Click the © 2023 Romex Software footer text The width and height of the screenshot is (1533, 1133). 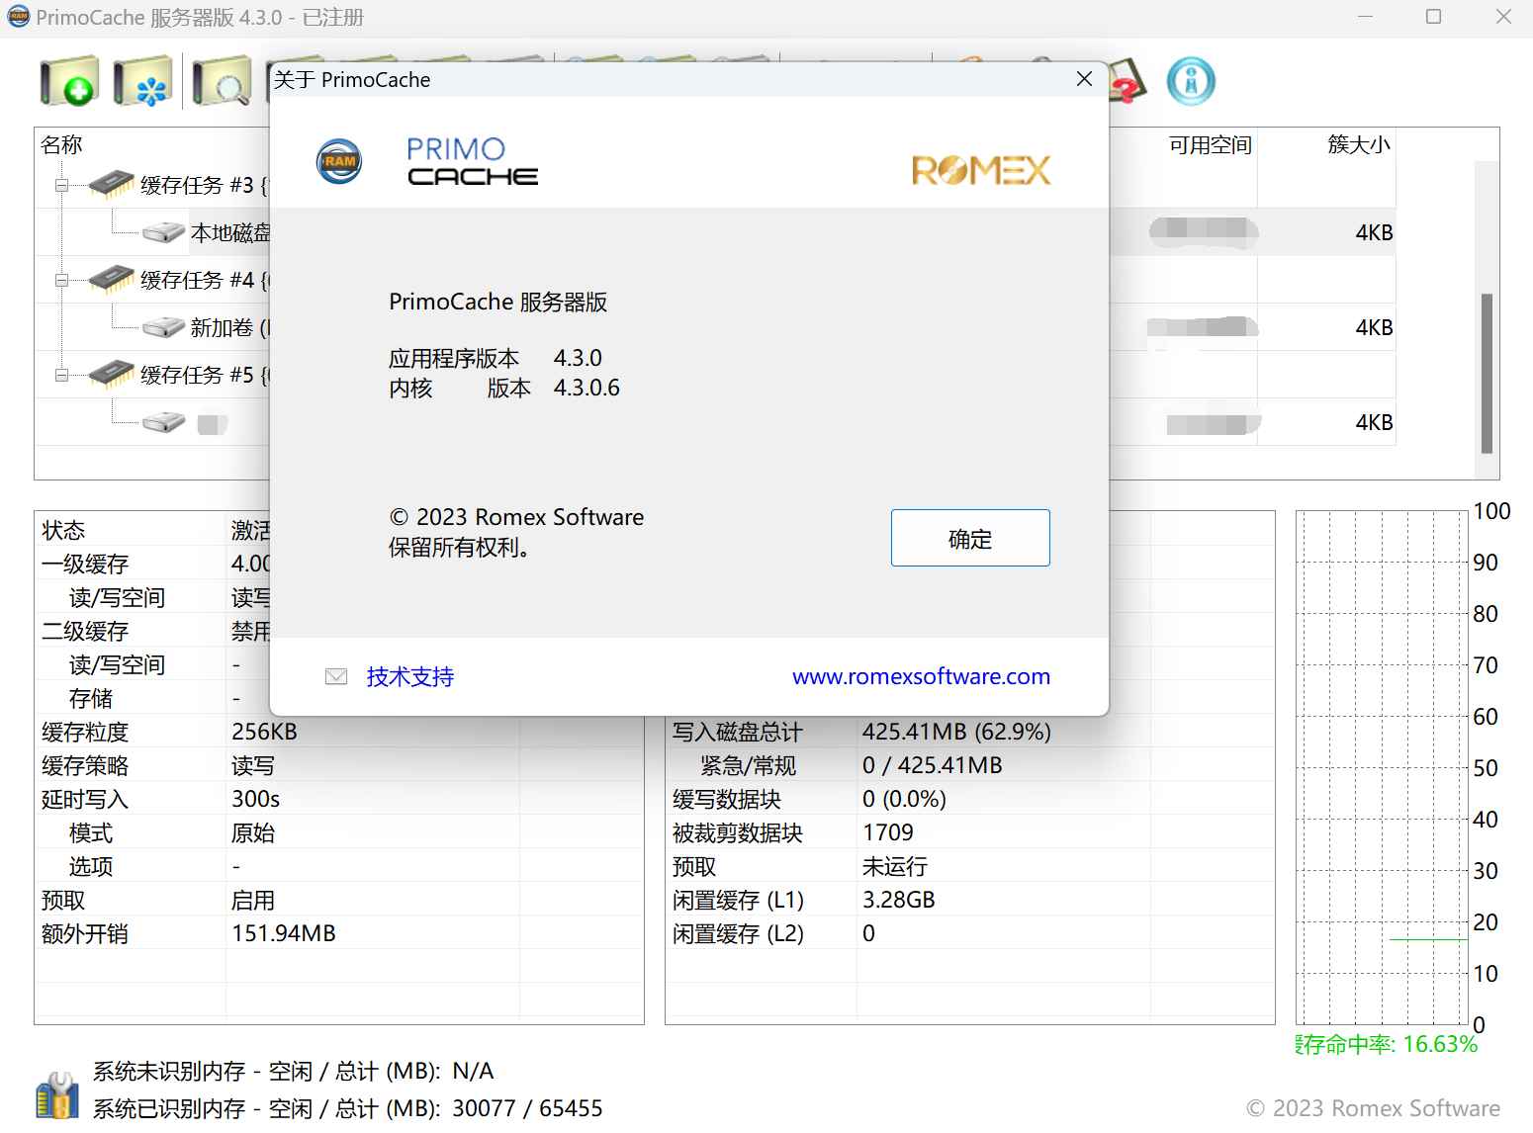[x=1373, y=1108]
